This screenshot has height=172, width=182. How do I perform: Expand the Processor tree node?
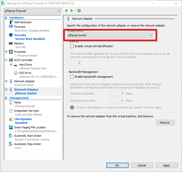coord(6,51)
